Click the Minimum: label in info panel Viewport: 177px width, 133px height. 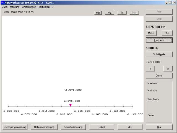[152, 91]
